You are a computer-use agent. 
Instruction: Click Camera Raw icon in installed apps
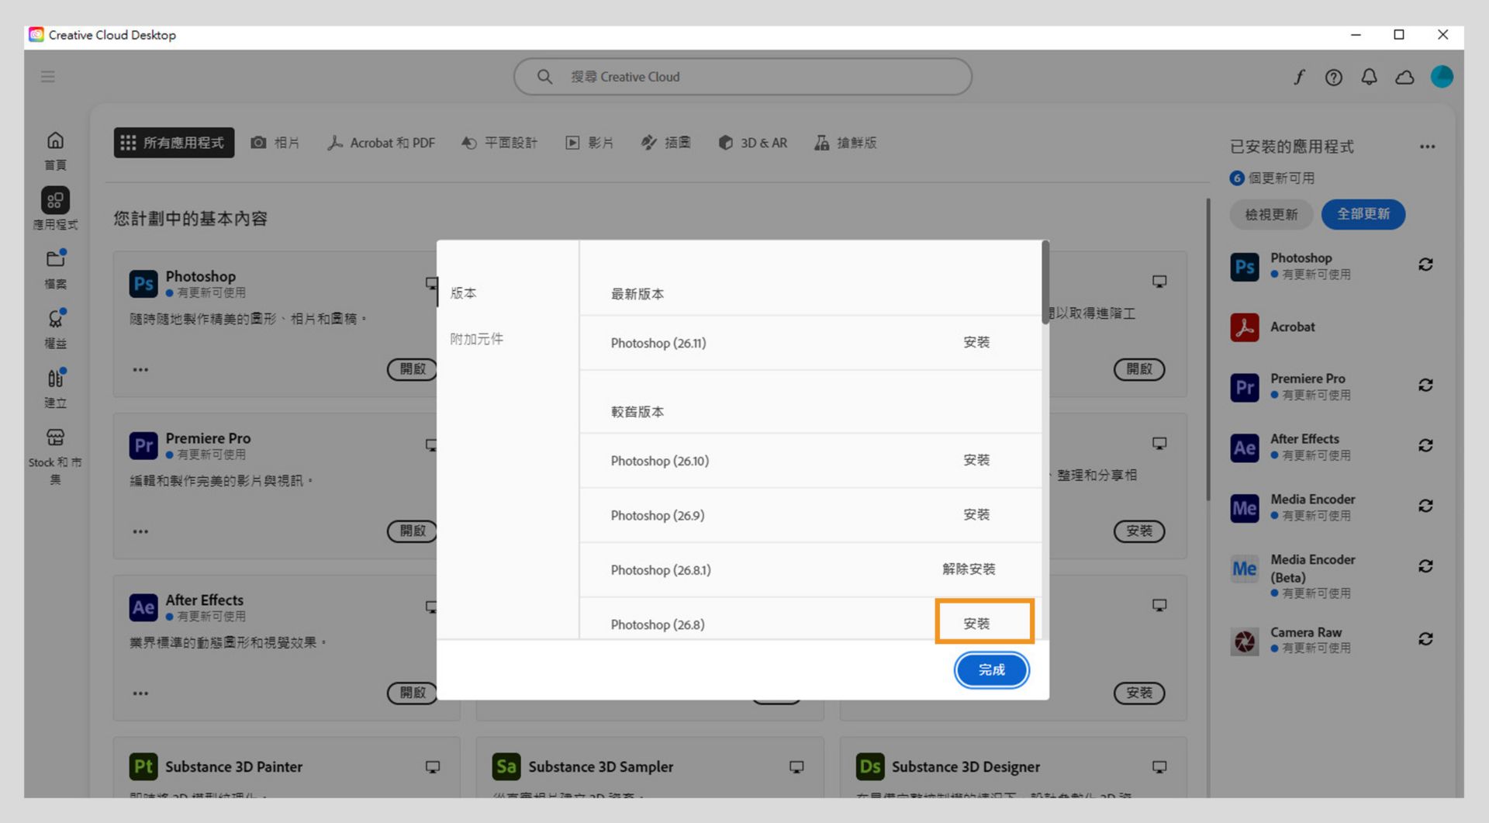point(1245,641)
